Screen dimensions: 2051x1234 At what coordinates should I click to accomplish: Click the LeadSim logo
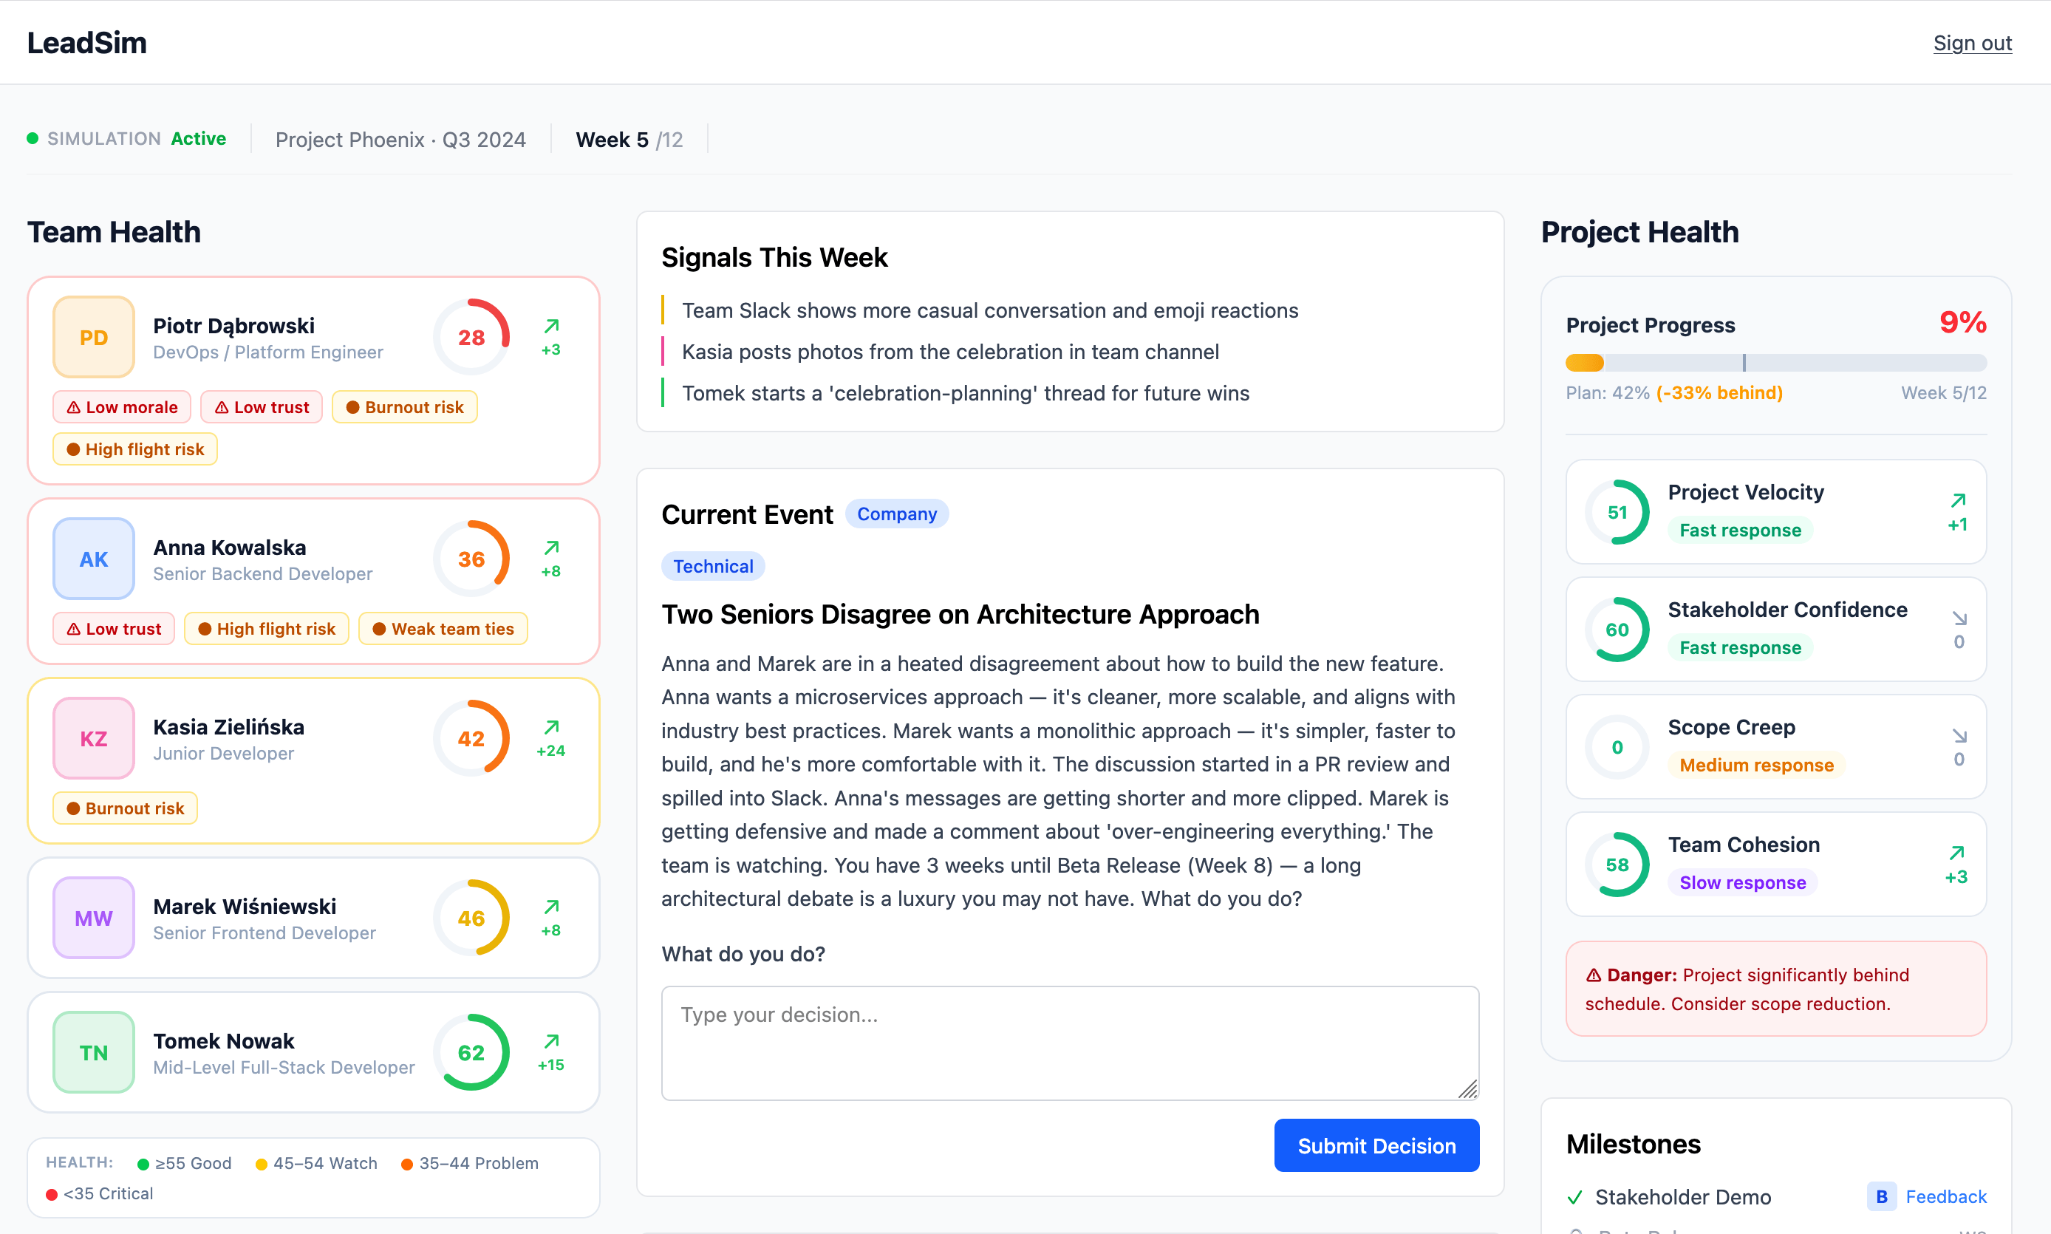pyautogui.click(x=87, y=44)
